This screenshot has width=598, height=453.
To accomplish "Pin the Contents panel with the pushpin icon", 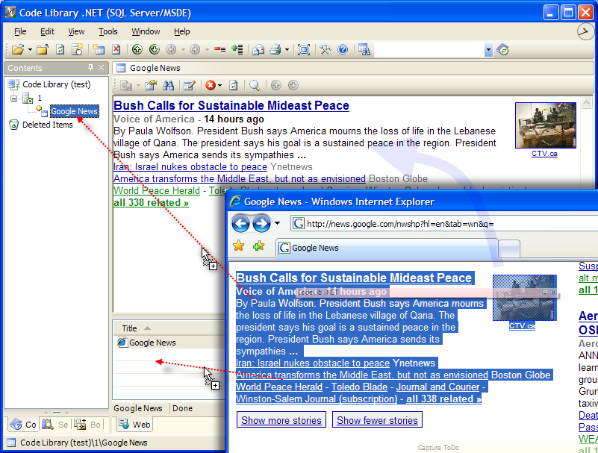I will [x=90, y=67].
